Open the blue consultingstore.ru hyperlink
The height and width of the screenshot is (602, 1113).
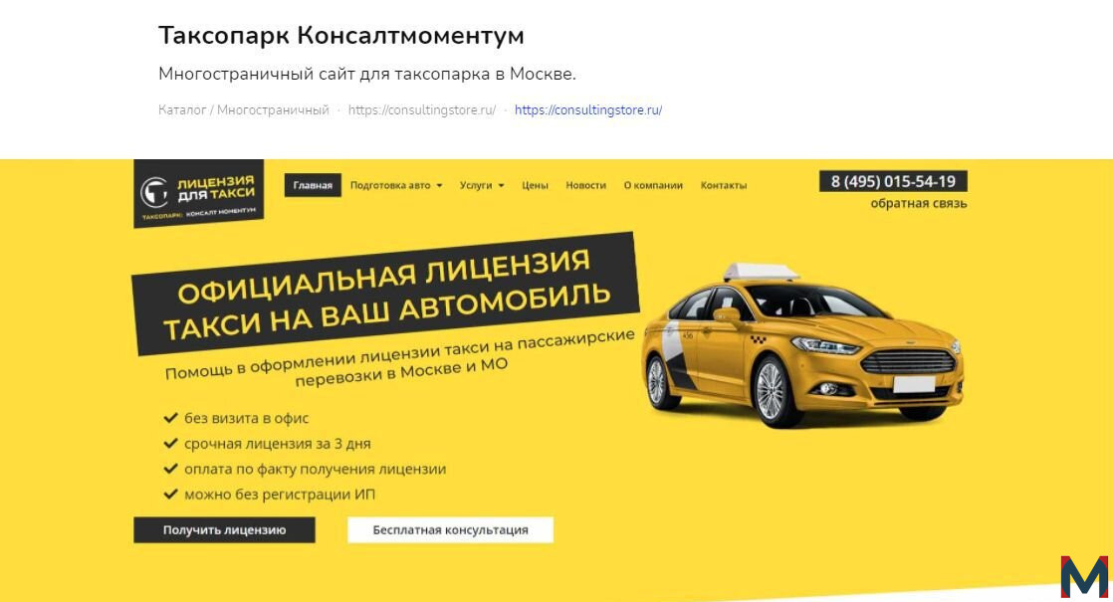click(x=588, y=109)
